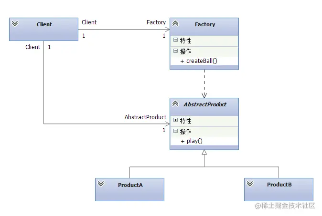The height and width of the screenshot is (216, 322).
Task: Expand the ProductB class chevron icon
Action: 249,184
